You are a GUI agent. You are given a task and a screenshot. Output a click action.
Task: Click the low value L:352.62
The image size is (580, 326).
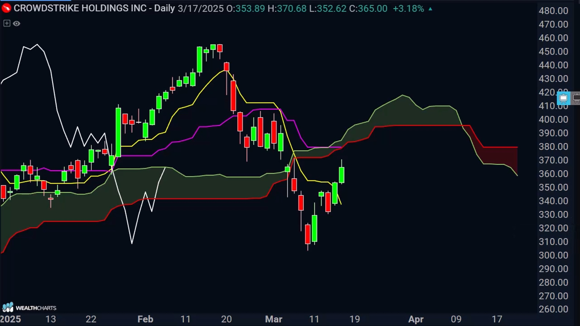[x=328, y=8]
